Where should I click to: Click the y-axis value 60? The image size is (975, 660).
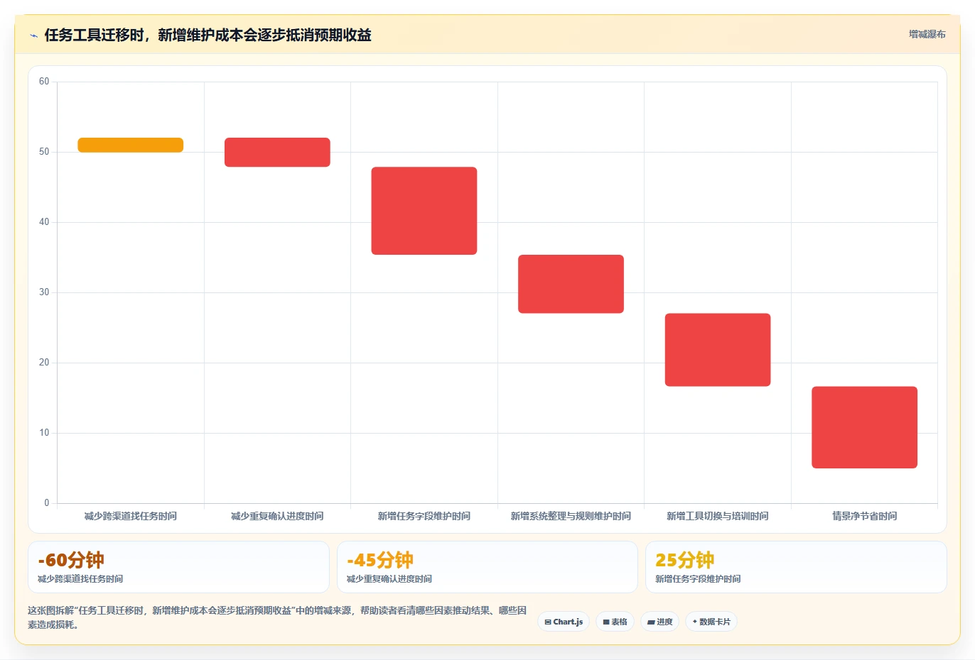point(44,82)
